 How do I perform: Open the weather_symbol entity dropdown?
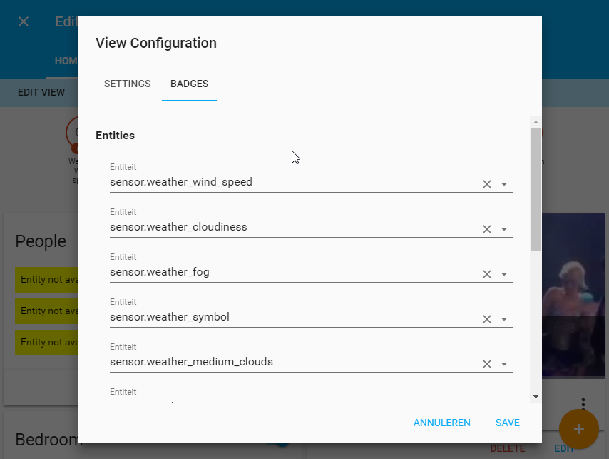504,319
